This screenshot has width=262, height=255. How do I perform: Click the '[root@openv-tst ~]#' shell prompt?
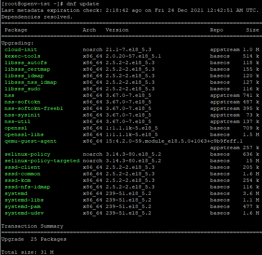[32, 4]
